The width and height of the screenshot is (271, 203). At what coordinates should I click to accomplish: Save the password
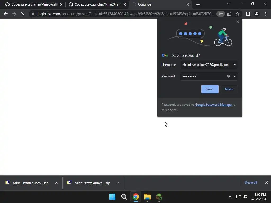pos(210,89)
